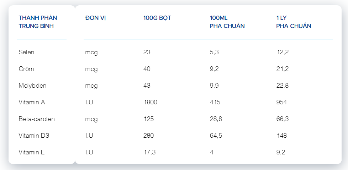Image resolution: width=348 pixels, height=170 pixels.
Task: Click the 64,5 value for Vitamin D3
Action: click(x=216, y=136)
